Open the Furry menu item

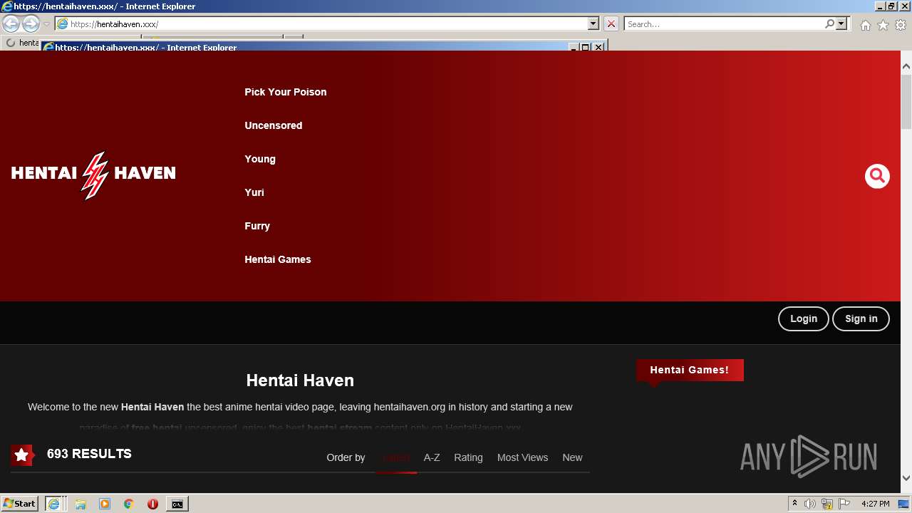tap(257, 226)
